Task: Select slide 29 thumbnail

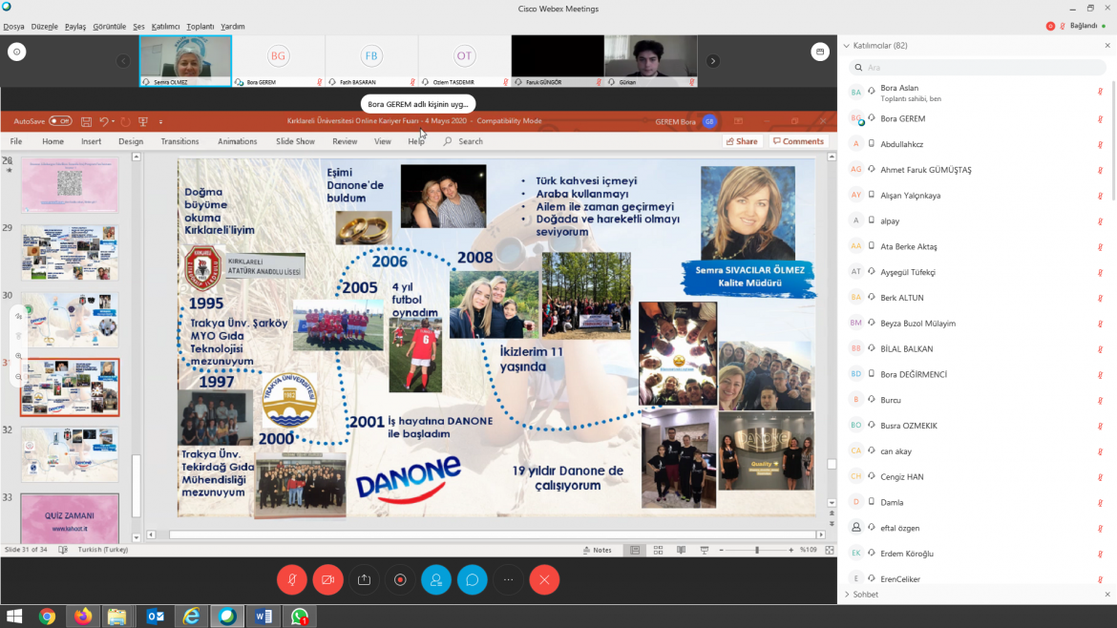Action: [x=70, y=253]
